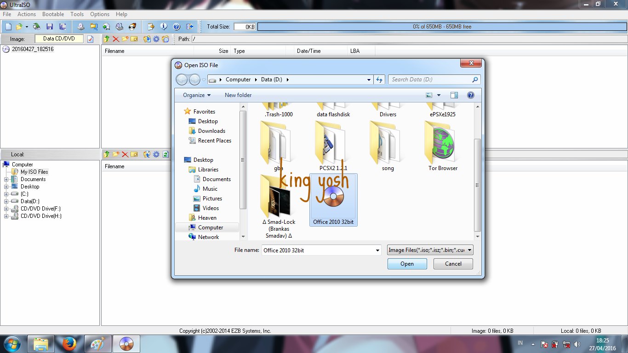The width and height of the screenshot is (628, 353).
Task: Click the Mount to Virtual Drive icon
Action: 120,27
